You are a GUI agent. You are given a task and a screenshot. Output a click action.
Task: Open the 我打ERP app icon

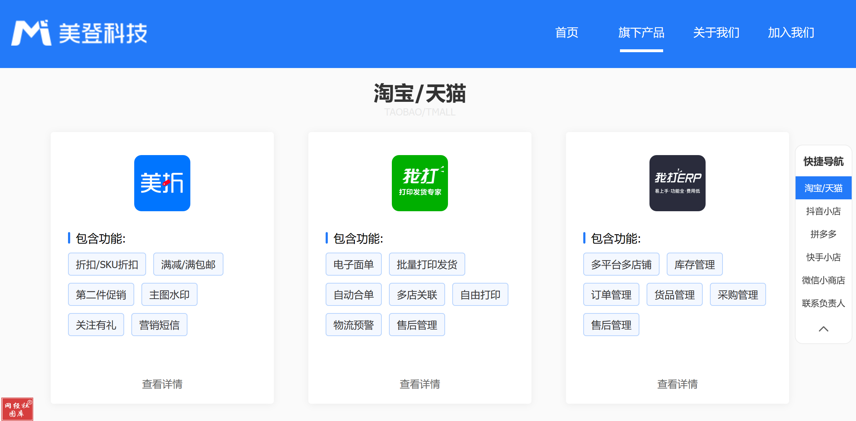coord(678,183)
